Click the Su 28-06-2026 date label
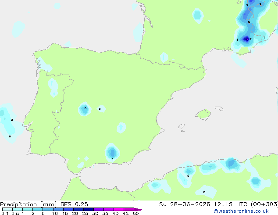The height and width of the screenshot is (215, 278). click(185, 204)
